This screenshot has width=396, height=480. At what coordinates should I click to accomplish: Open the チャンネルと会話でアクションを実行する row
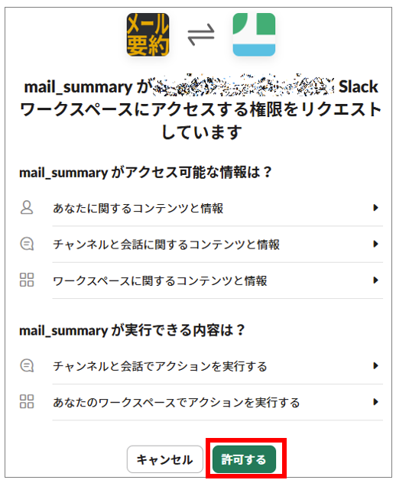pos(201,366)
